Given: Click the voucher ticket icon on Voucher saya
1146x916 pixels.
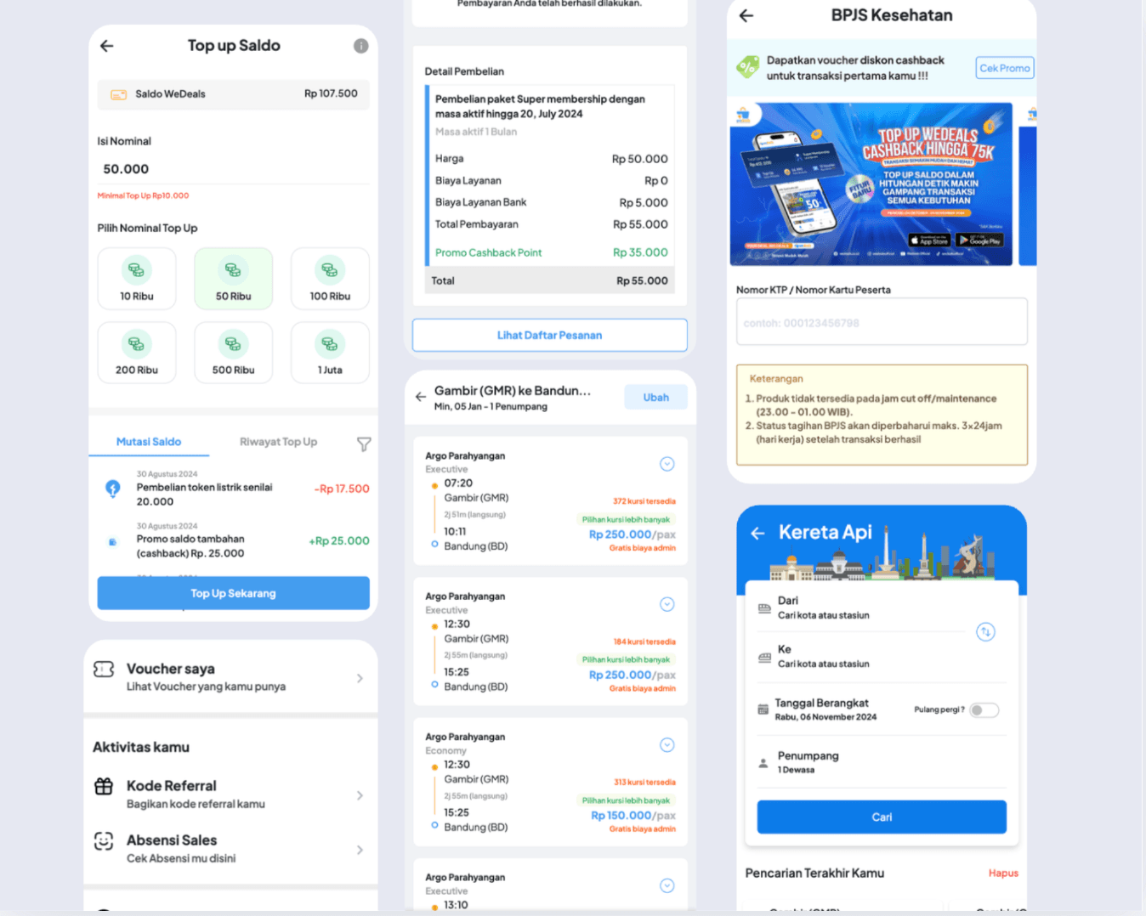Looking at the screenshot, I should pyautogui.click(x=104, y=669).
